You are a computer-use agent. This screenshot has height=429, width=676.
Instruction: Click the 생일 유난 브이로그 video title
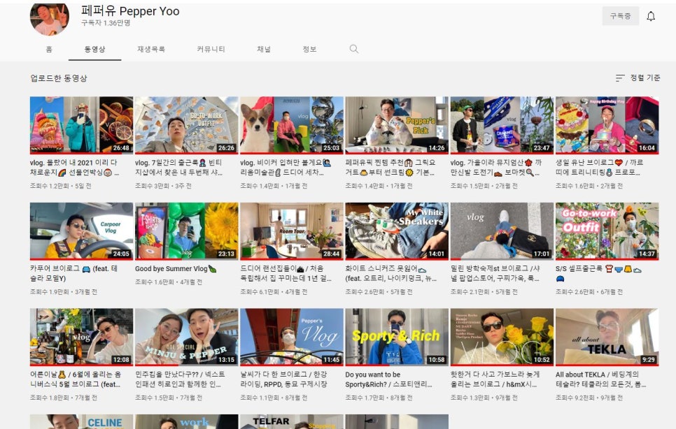coord(599,168)
